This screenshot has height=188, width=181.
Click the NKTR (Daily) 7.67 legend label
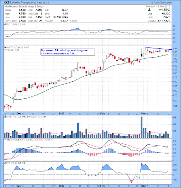pos(18,47)
